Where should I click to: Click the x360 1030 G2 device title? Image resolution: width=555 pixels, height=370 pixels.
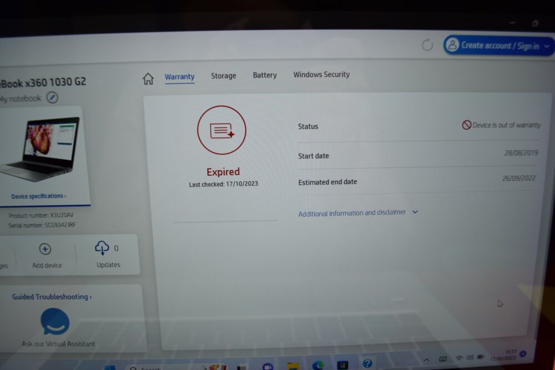coord(43,83)
